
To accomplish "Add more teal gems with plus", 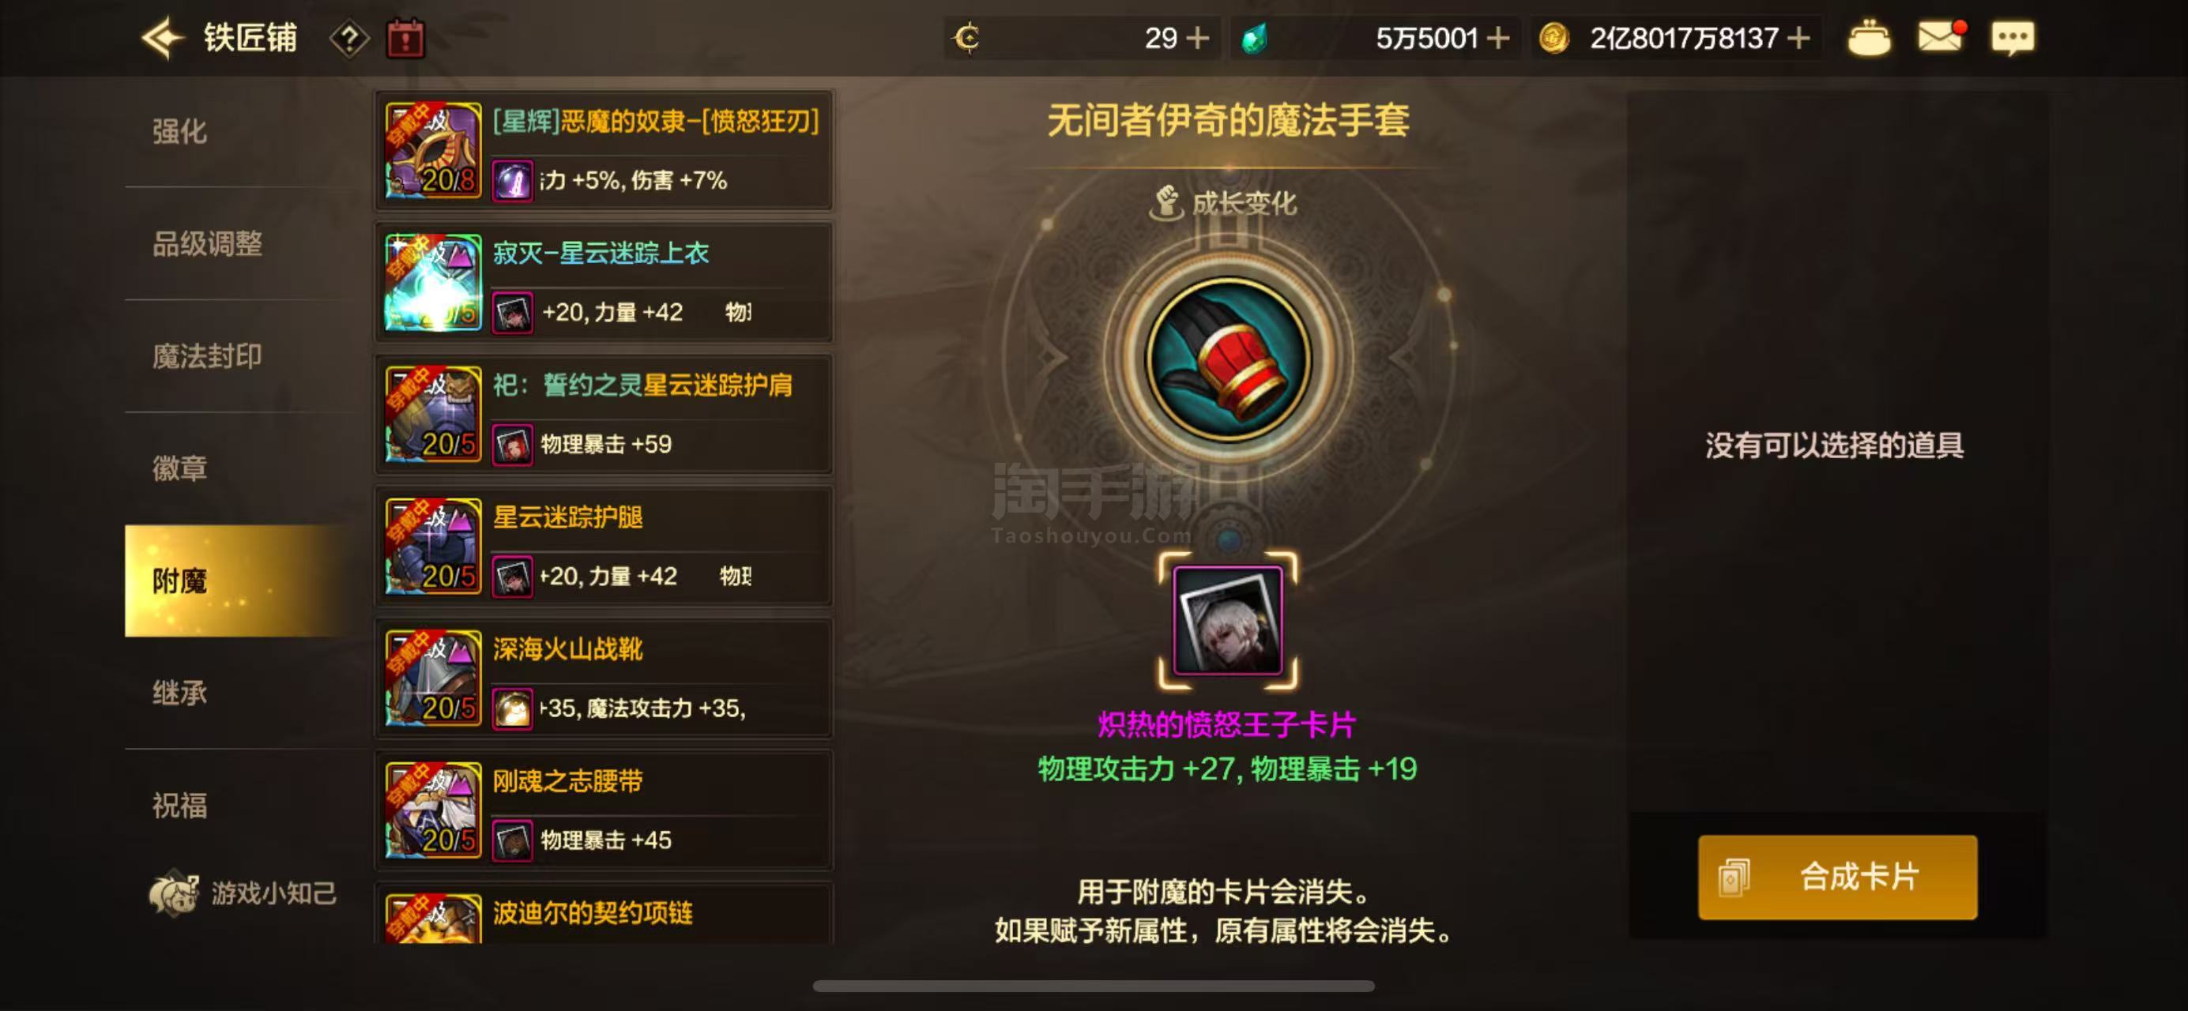I will (1497, 38).
